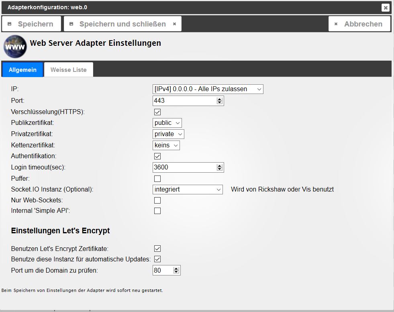Viewport: 394px width, 312px height.
Task: Click the Einstellungen Let's Encrypt heading
Action: (x=60, y=230)
